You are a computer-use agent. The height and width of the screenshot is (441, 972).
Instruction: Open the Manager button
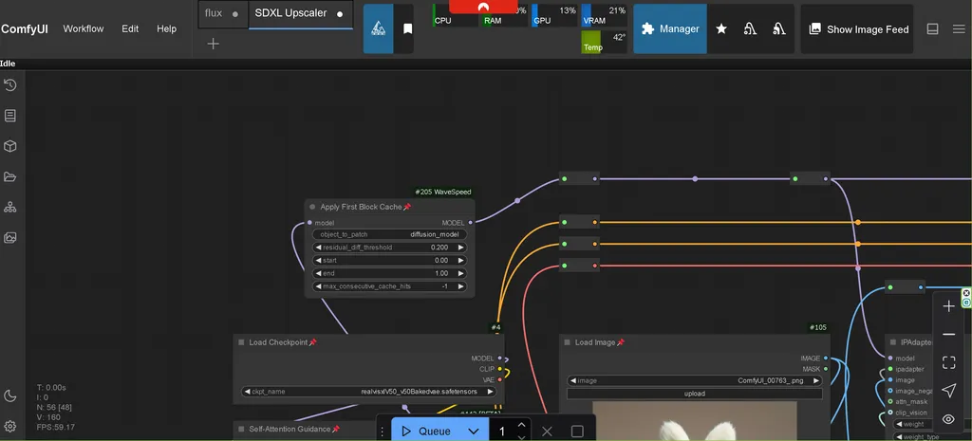pos(670,28)
